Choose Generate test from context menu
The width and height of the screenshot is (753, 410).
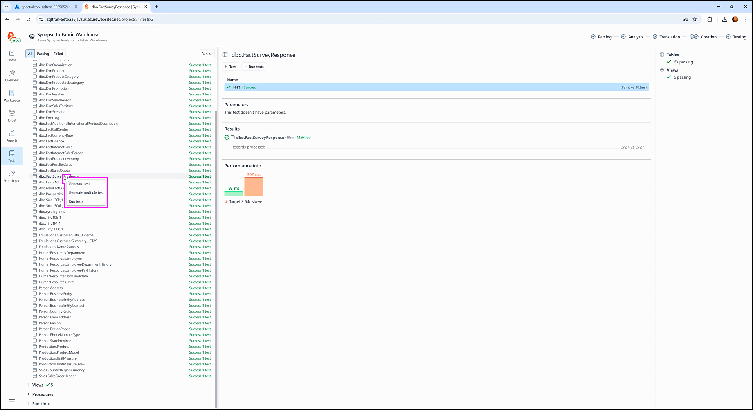point(79,184)
